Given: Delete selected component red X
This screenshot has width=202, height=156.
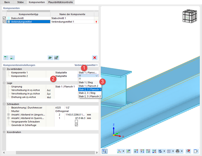Looking at the screenshot, I should 95,58.
